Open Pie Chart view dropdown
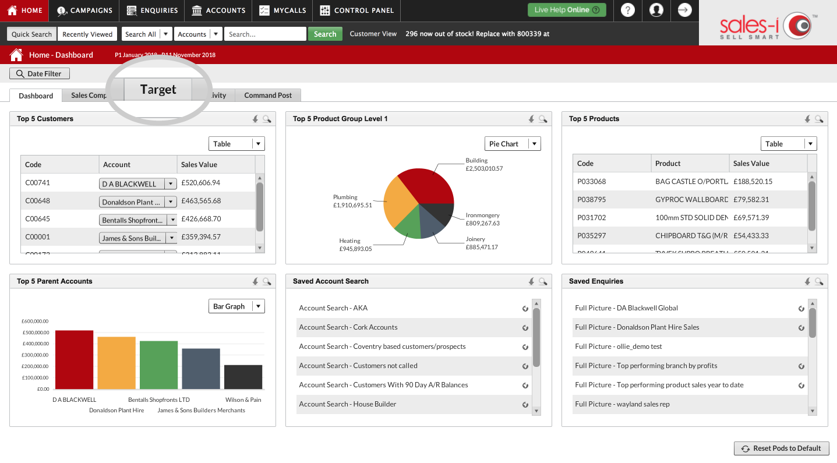The image size is (837, 463). coord(513,144)
